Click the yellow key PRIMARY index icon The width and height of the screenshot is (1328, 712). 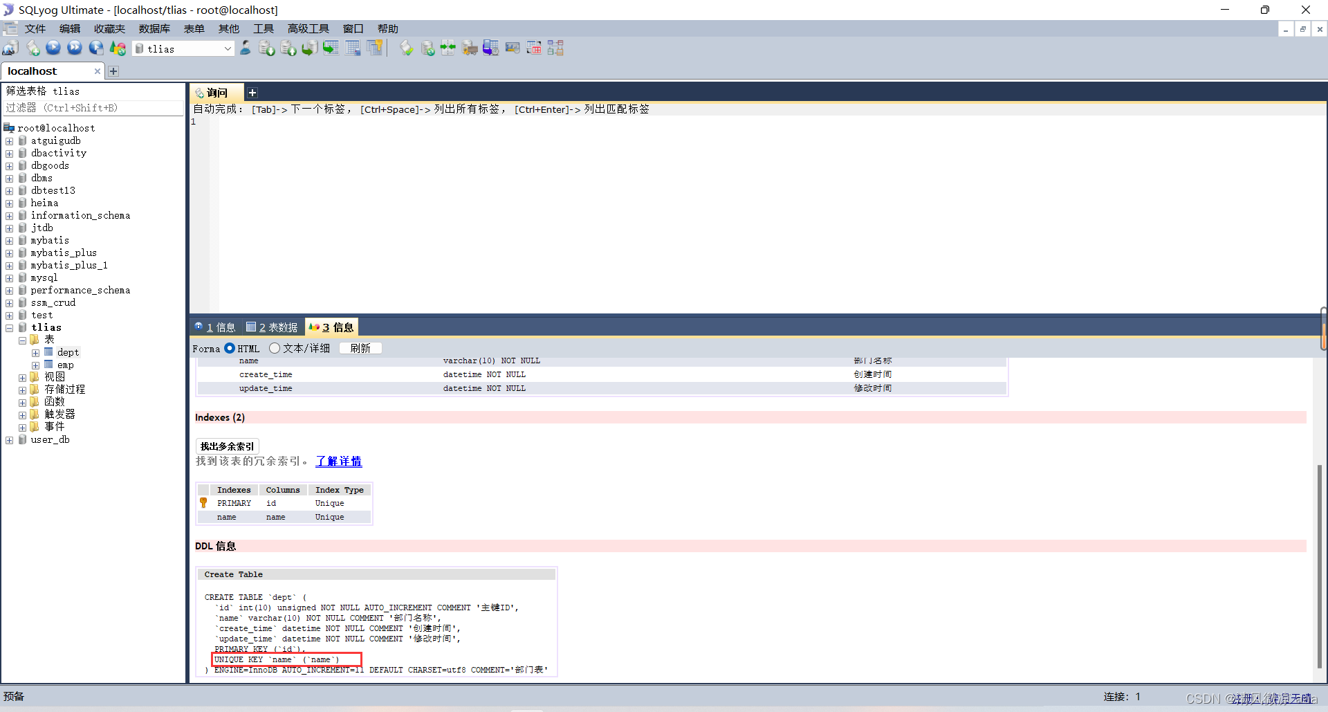click(203, 503)
